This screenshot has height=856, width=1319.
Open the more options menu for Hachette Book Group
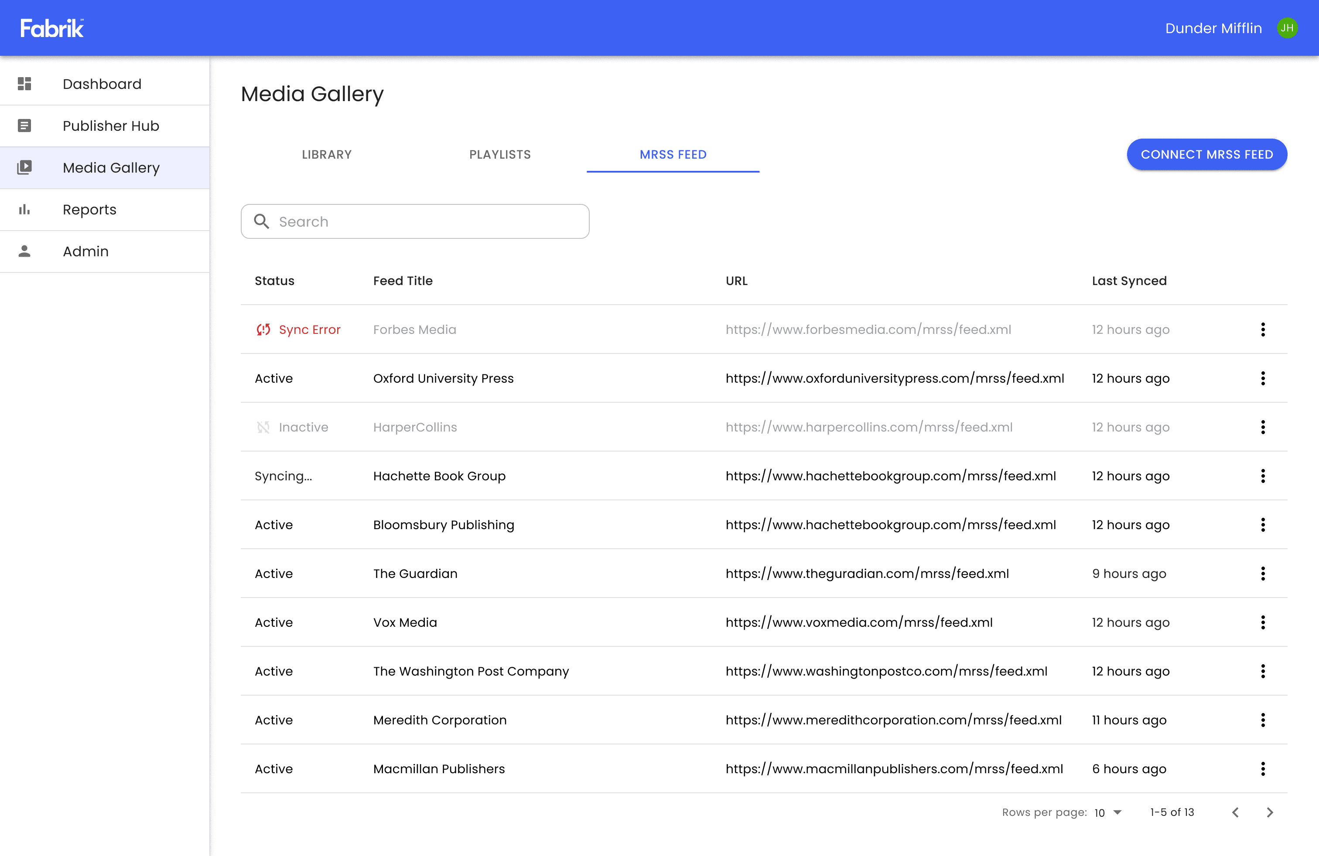[1263, 476]
